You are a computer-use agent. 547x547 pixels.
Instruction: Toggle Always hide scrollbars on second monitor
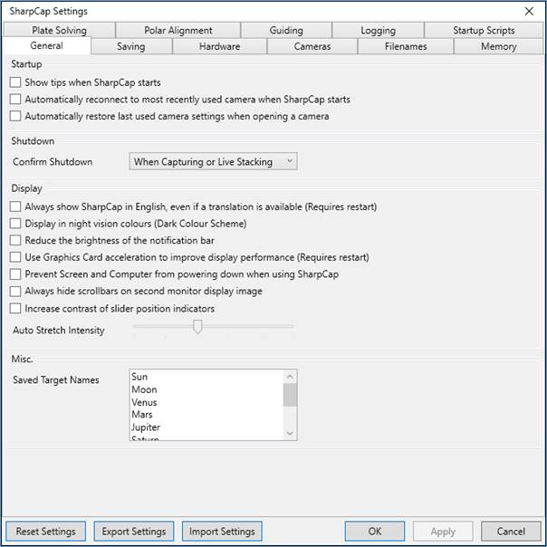(15, 291)
